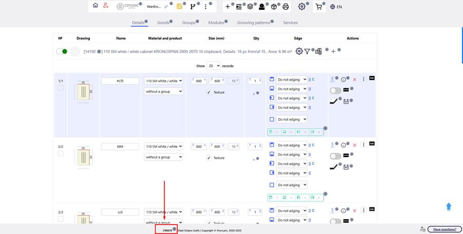
Task: Tick the selection checkbox for detail 1/1
Action: point(60,88)
